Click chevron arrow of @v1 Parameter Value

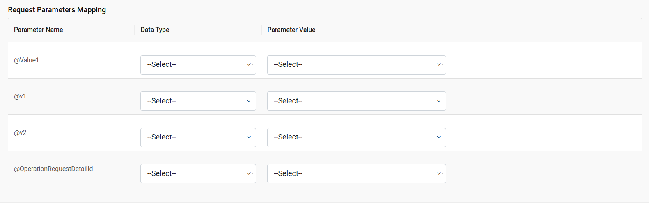point(439,101)
